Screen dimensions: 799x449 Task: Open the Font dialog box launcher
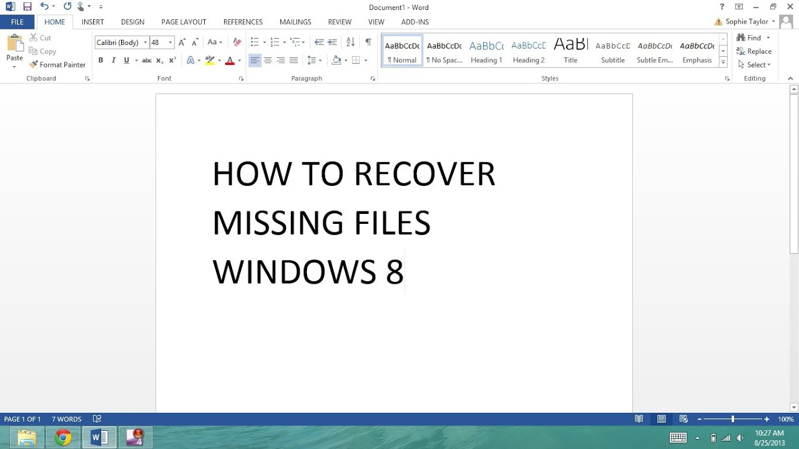click(241, 79)
